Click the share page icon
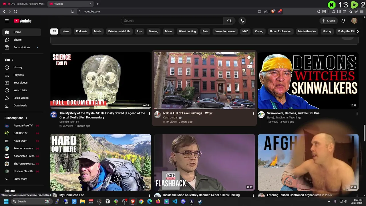The height and width of the screenshot is (206, 366). (x=266, y=11)
